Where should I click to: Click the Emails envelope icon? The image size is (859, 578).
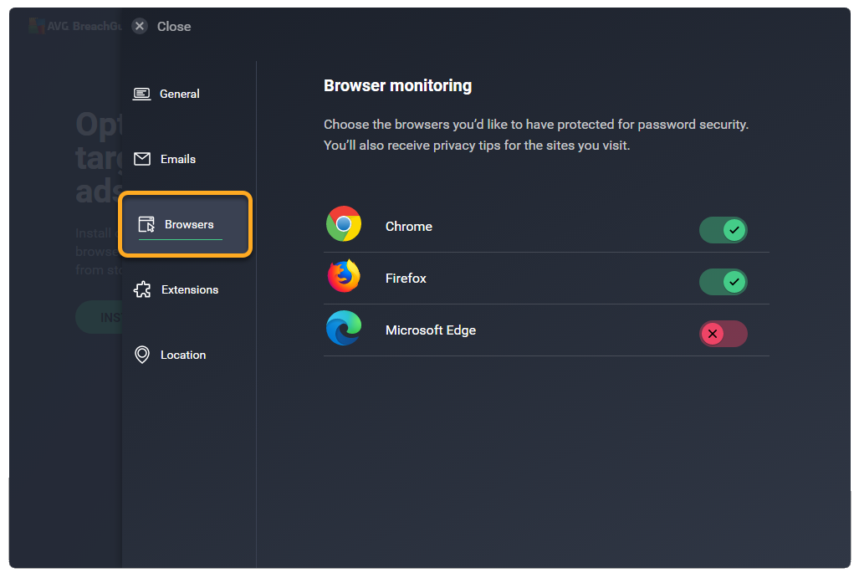pyautogui.click(x=142, y=159)
